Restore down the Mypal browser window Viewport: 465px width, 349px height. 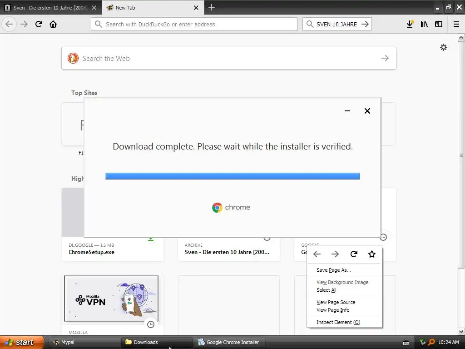click(x=448, y=7)
